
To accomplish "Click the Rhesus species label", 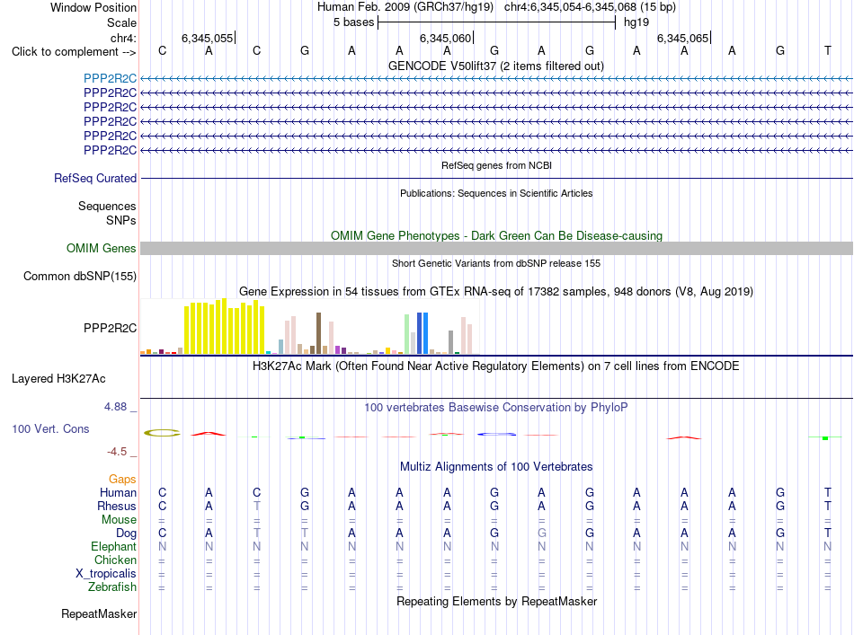I will point(117,506).
